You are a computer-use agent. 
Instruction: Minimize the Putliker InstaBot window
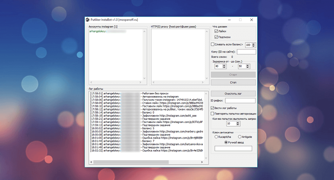pos(229,20)
